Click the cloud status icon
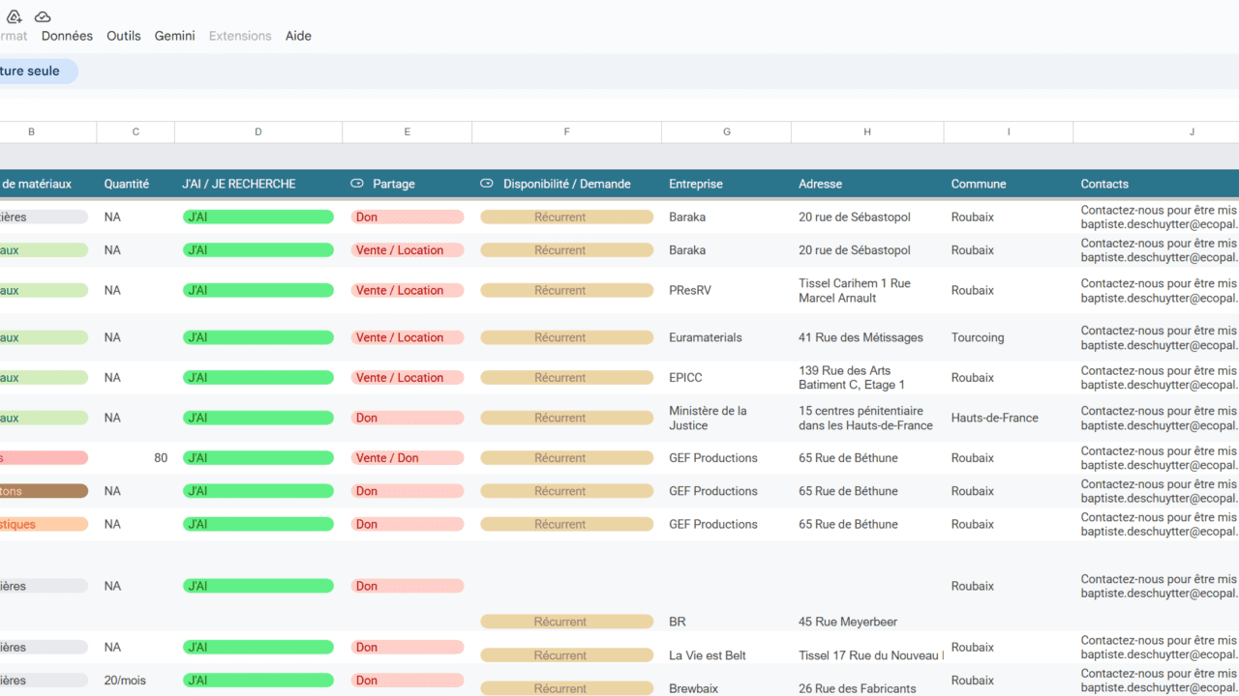Image resolution: width=1239 pixels, height=696 pixels. pos(43,16)
